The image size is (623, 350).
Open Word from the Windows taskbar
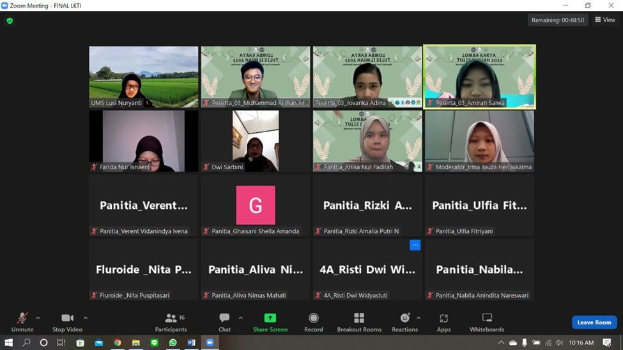(x=191, y=343)
